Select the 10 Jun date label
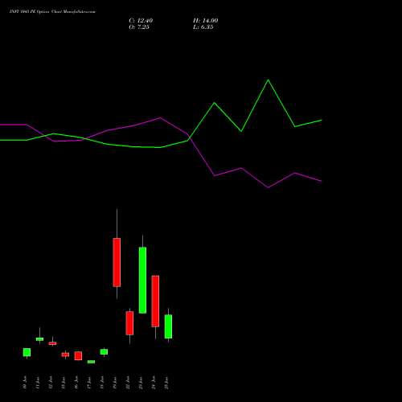 [x=25, y=383]
